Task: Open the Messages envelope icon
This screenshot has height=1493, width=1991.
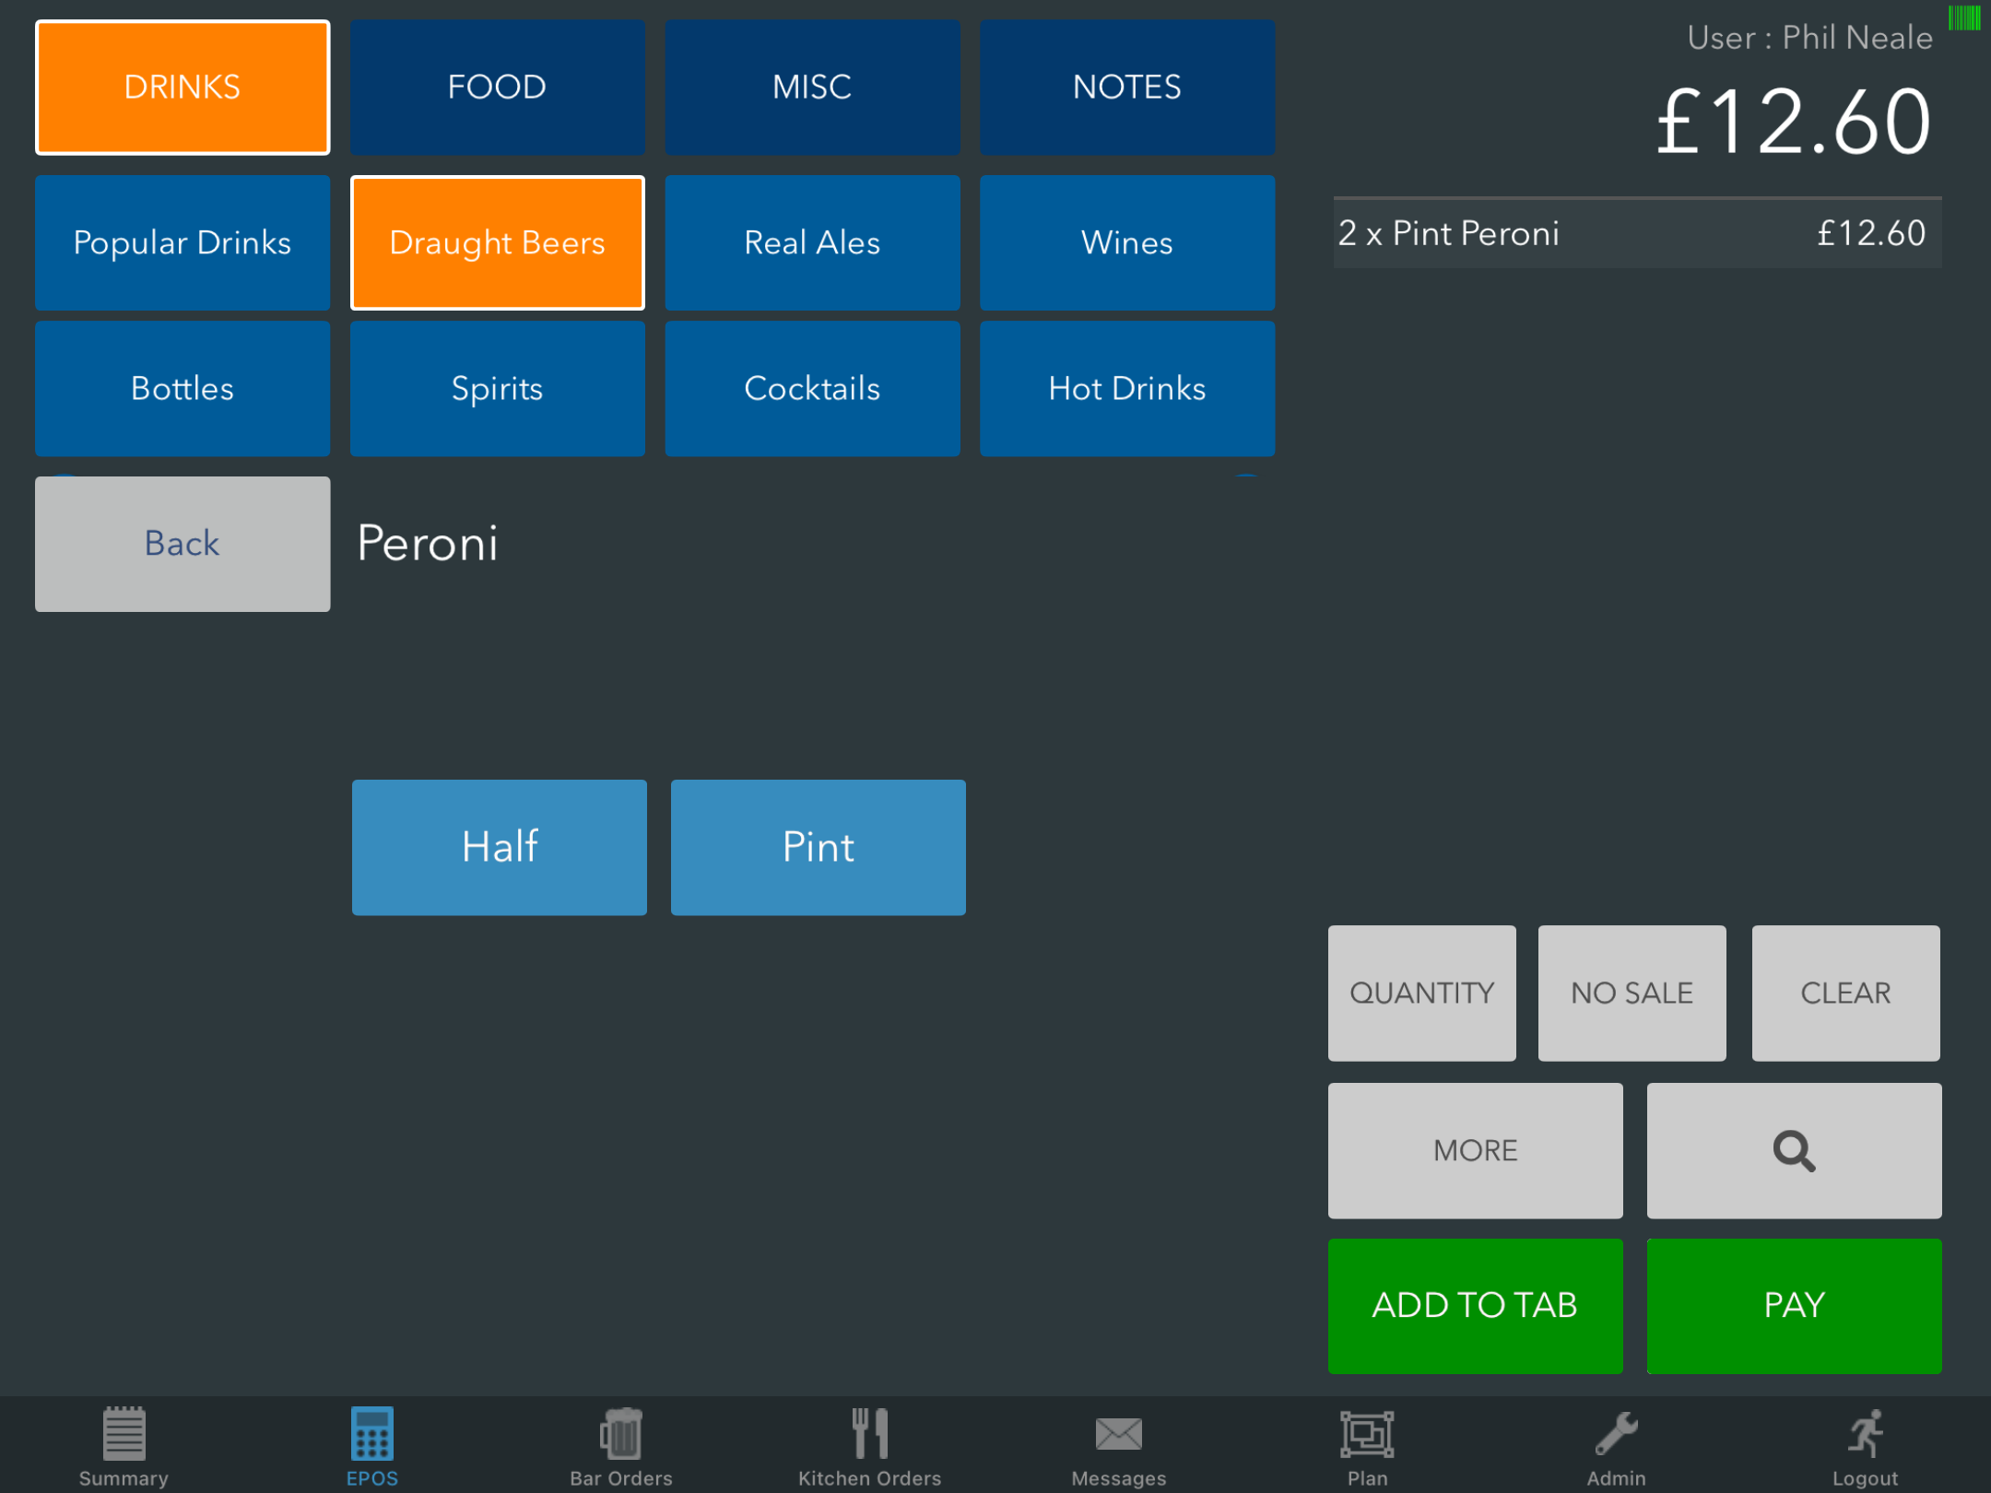Action: point(1119,1435)
